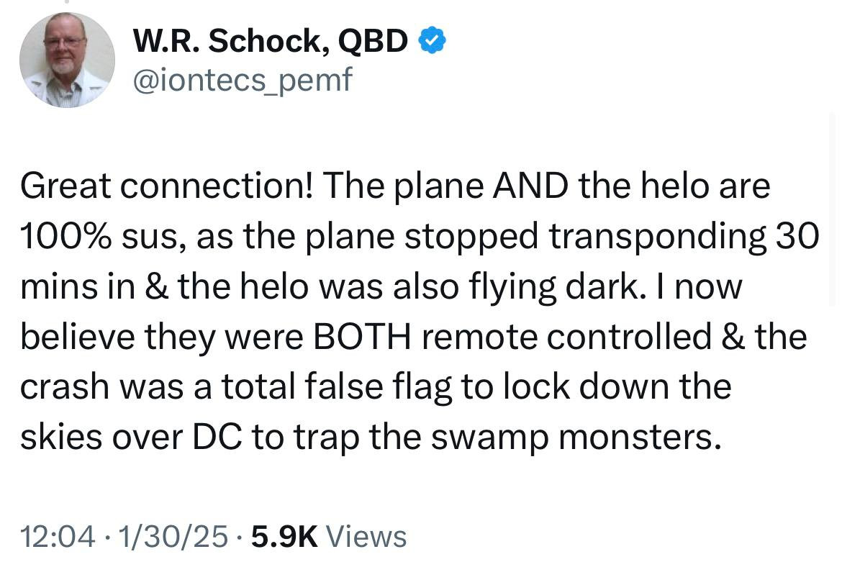The image size is (842, 562).
Task: Open the profile avatar photo
Action: (x=66, y=60)
